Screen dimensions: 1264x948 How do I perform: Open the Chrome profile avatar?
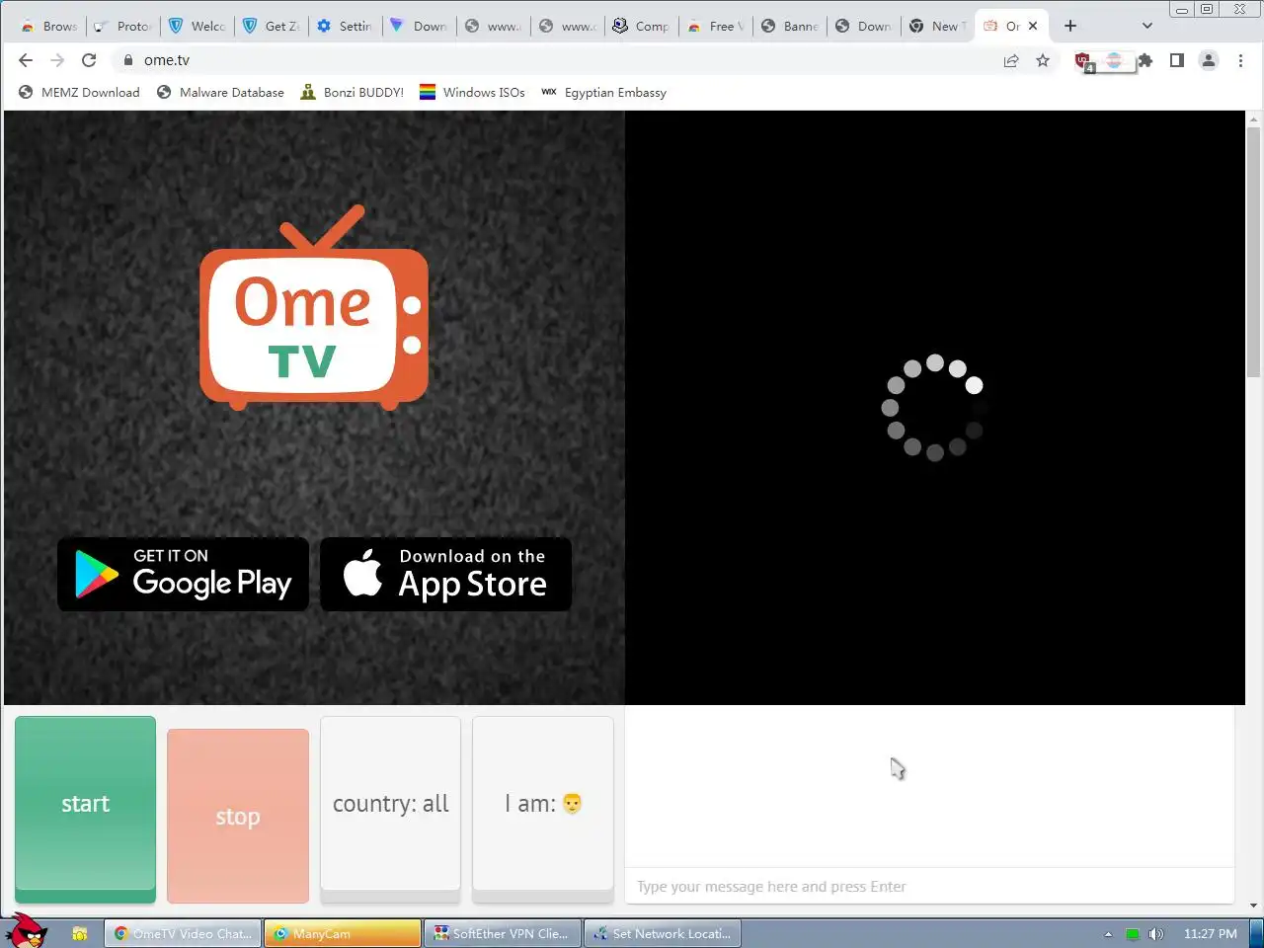(x=1209, y=60)
